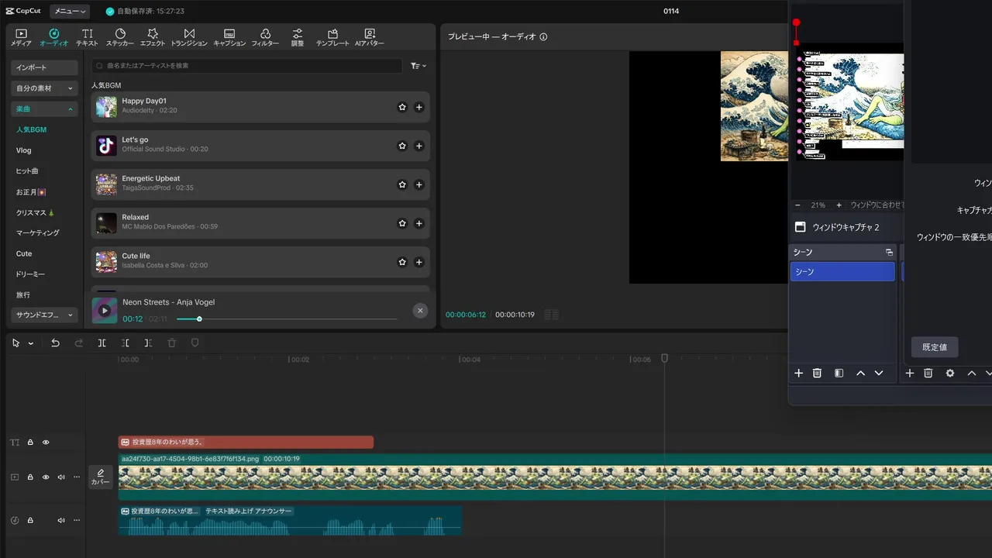Screen dimensions: 992x558
Task: Switch to the テキスト (Text) tab
Action: click(87, 37)
